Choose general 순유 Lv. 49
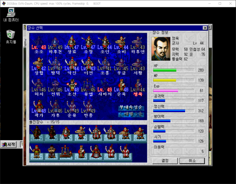 (x=72, y=108)
